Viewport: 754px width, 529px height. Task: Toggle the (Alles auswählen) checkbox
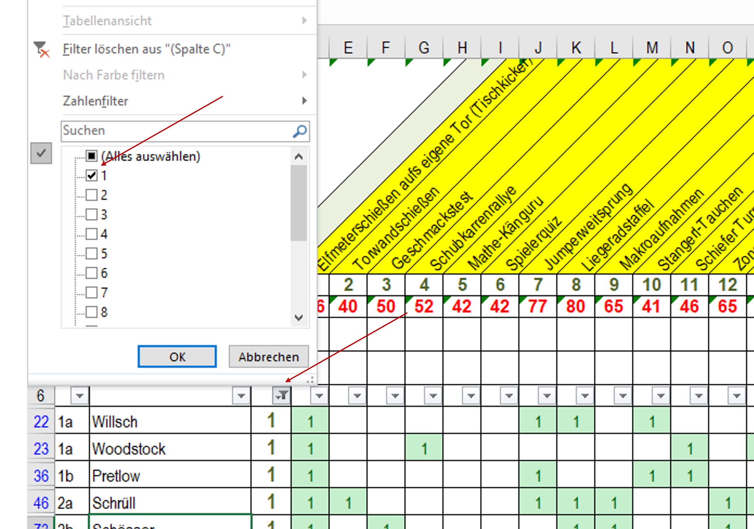tap(92, 156)
